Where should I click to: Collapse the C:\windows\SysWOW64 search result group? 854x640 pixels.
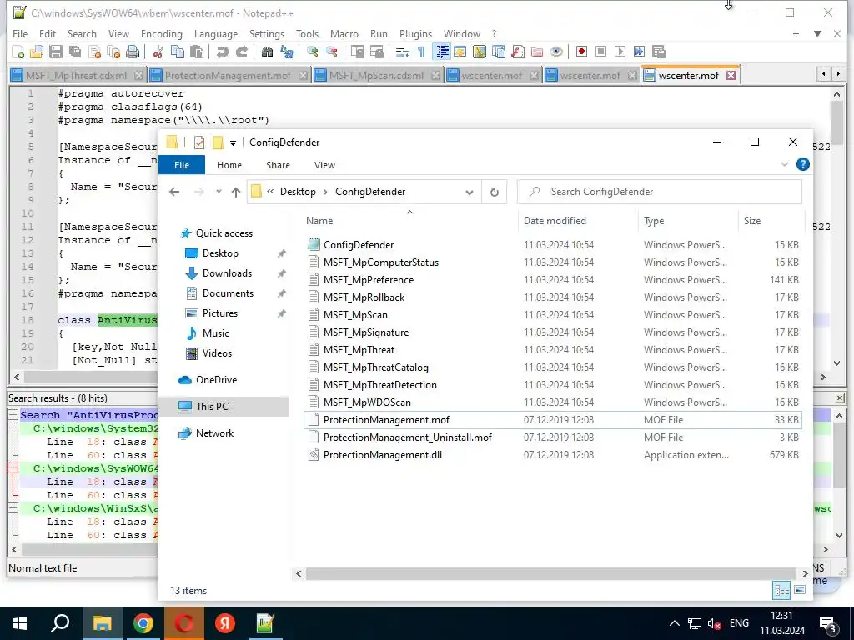click(x=13, y=468)
